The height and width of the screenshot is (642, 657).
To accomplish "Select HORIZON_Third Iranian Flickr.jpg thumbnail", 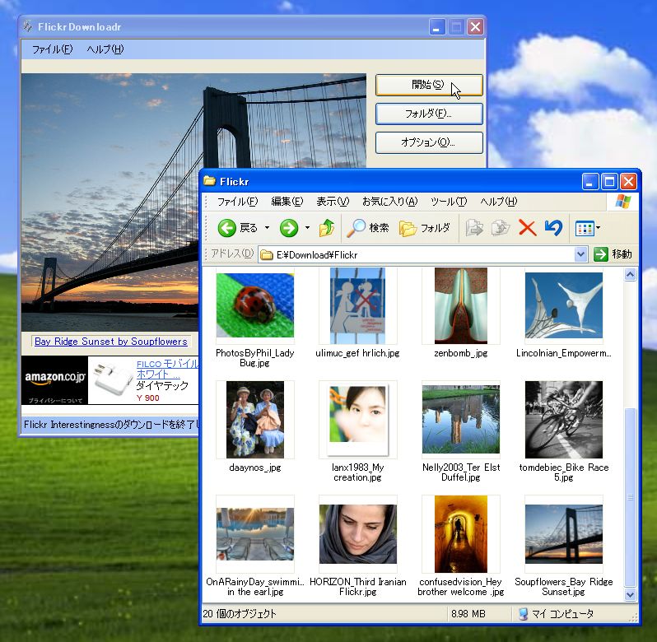I will point(357,534).
